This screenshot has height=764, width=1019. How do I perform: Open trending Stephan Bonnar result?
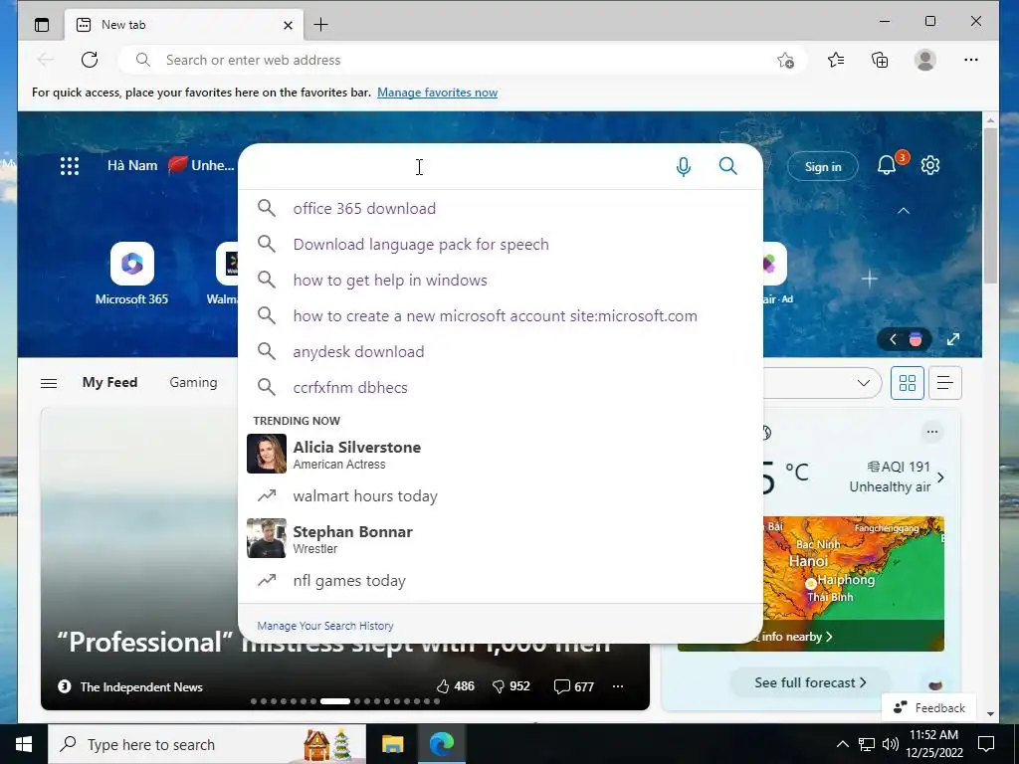[x=500, y=538]
